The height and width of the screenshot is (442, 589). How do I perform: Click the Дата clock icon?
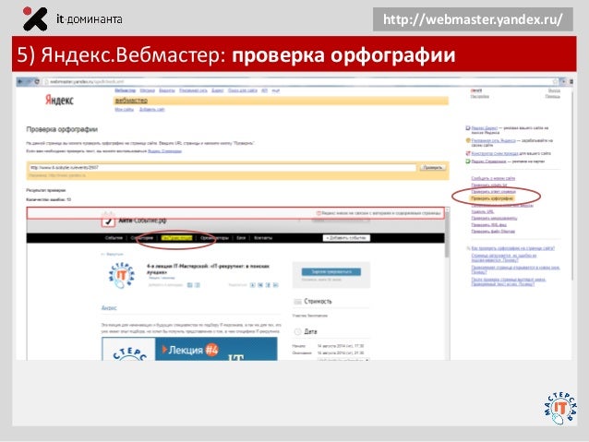[x=297, y=331]
